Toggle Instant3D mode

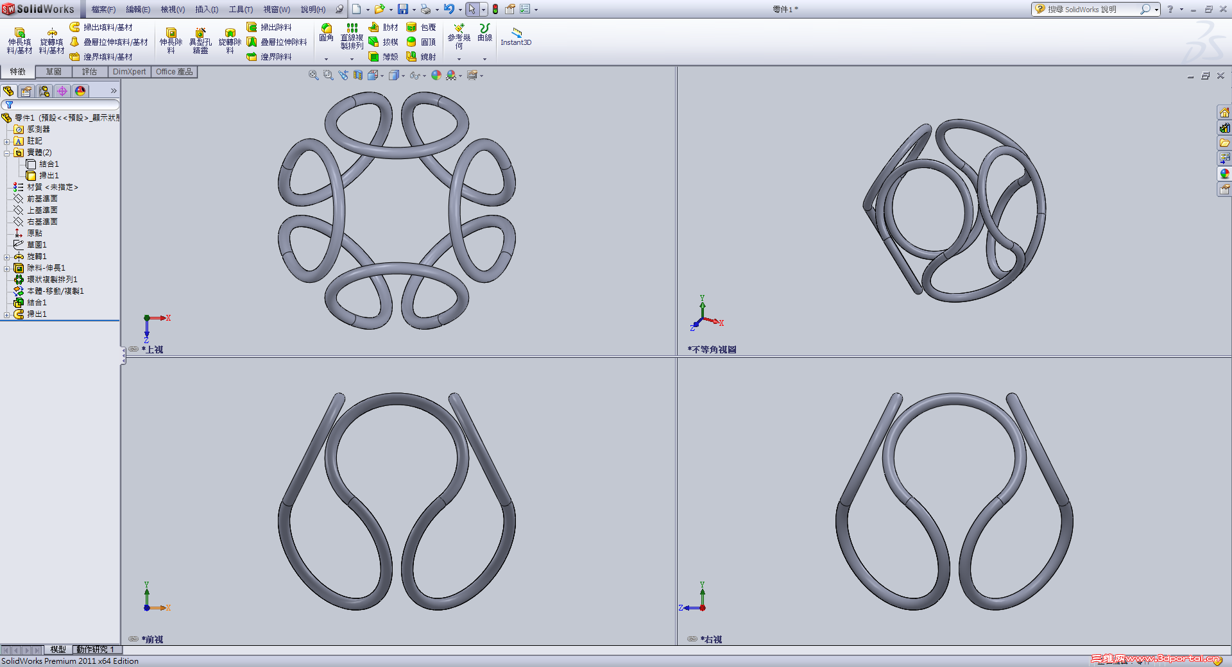[516, 36]
